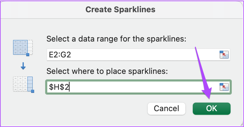The image size is (244, 127).
Task: Click the range selector icon in data range field
Action: click(x=224, y=55)
